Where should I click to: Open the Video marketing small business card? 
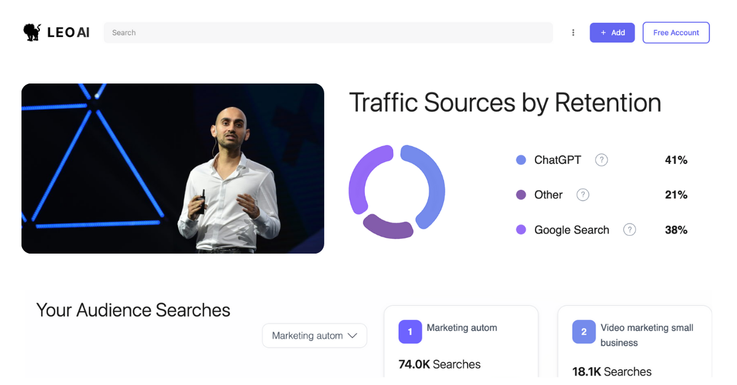[x=646, y=335]
